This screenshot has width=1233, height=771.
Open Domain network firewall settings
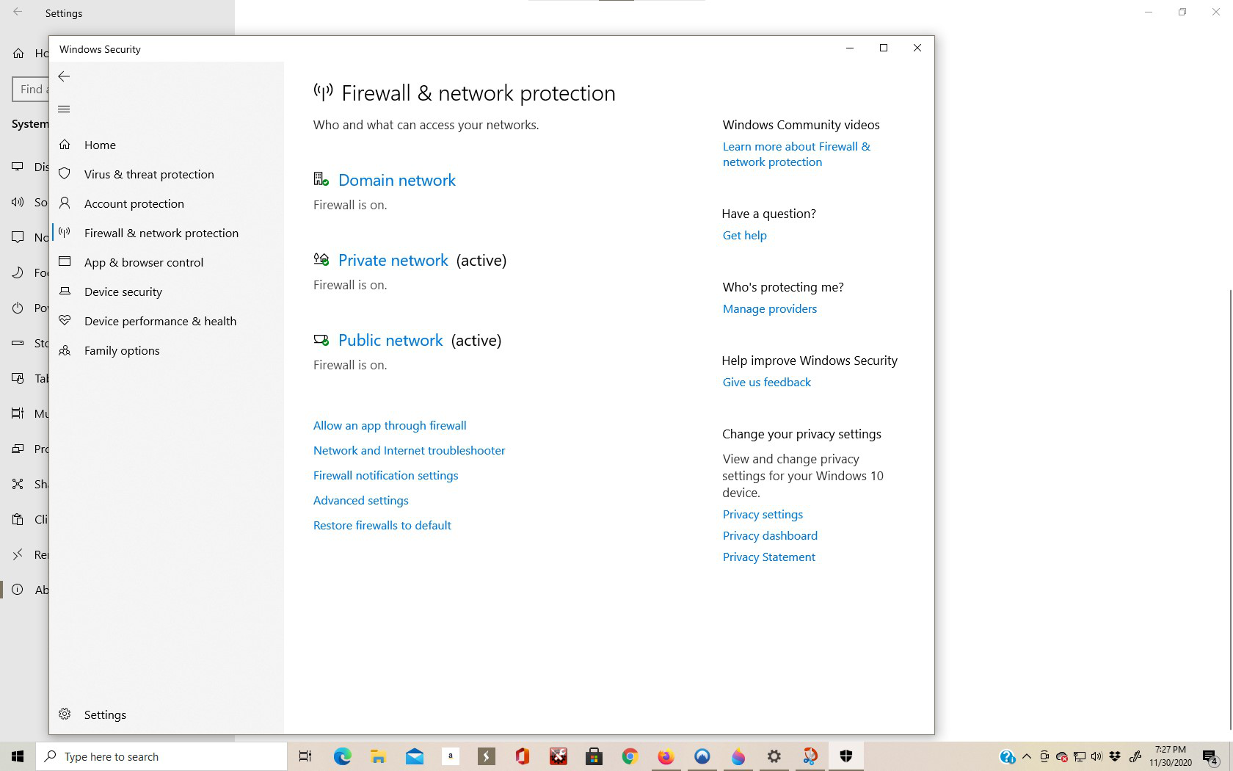(397, 180)
